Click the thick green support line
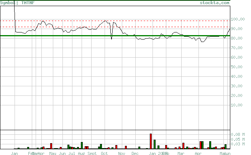This screenshot has height=155, width=251. 115,36
